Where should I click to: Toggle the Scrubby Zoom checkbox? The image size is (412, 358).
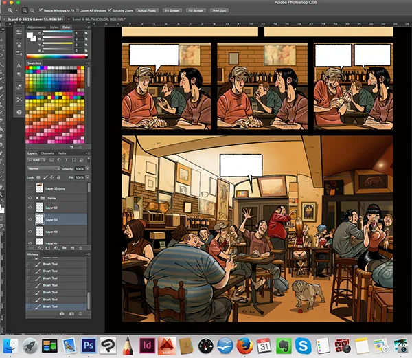(x=110, y=10)
